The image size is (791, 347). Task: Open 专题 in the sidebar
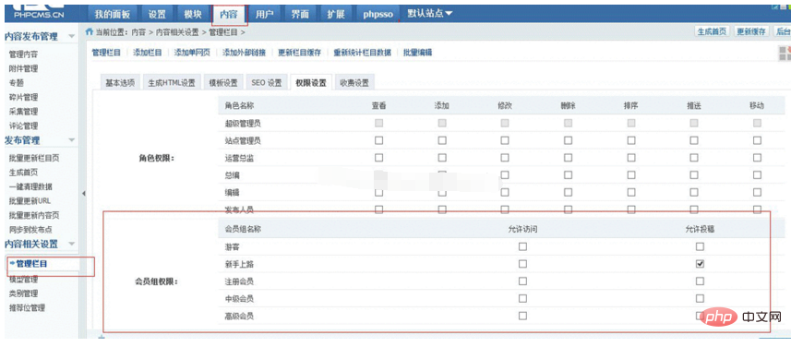pos(16,83)
